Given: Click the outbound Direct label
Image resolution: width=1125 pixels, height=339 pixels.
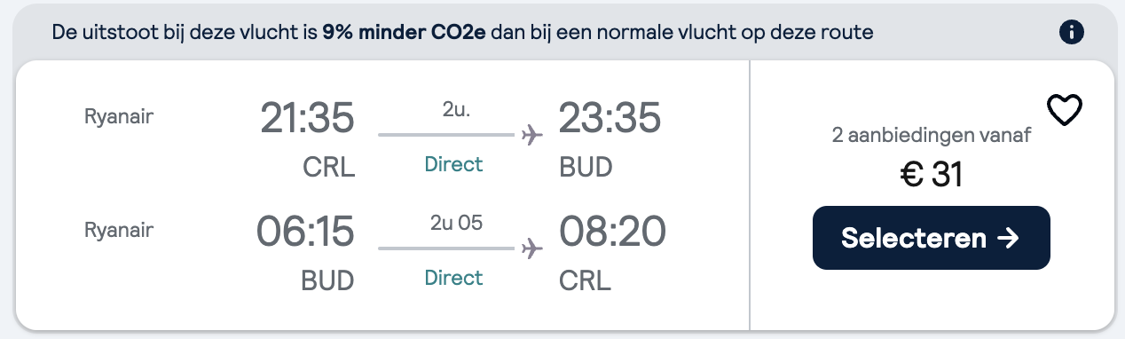Looking at the screenshot, I should [x=453, y=164].
